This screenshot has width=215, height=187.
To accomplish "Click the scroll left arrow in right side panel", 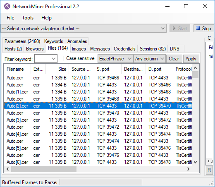I will tap(208, 161).
